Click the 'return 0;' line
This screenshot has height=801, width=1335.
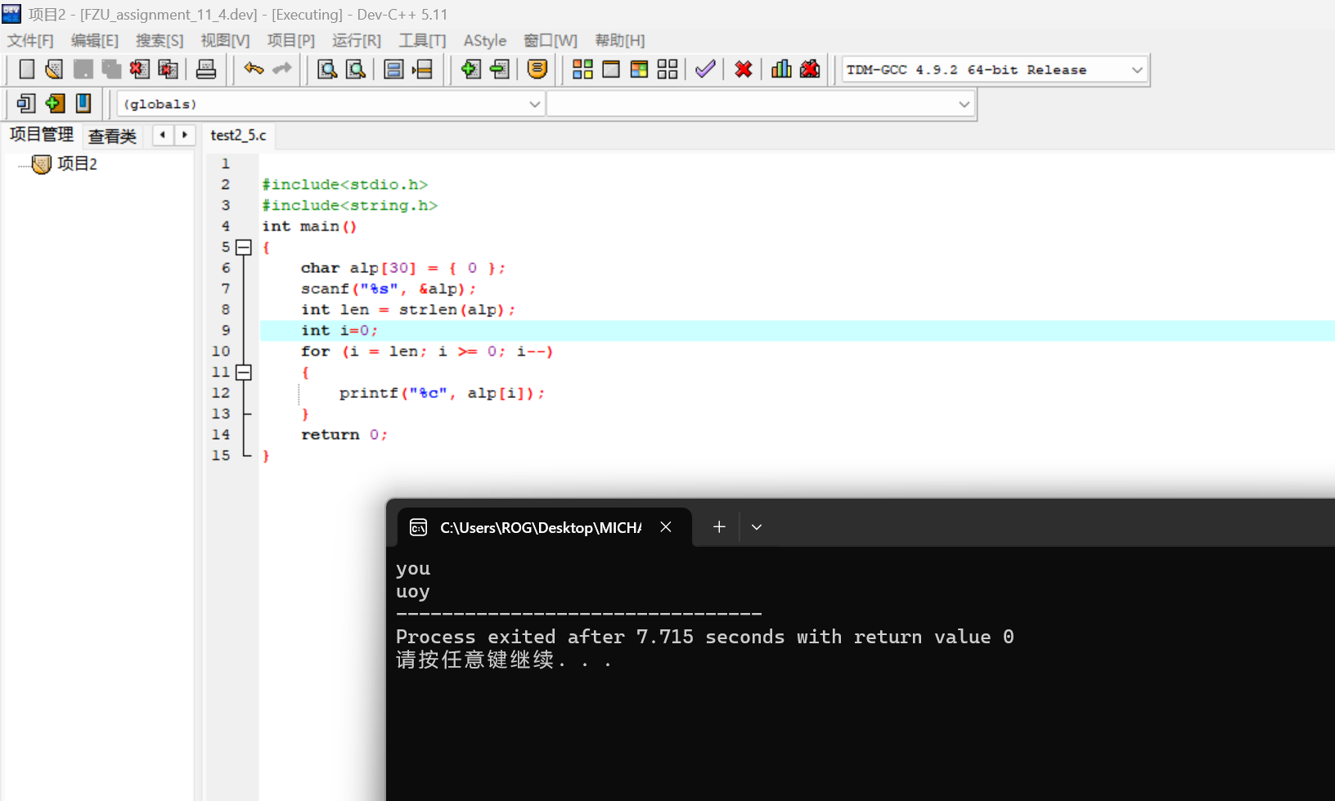[x=344, y=435]
